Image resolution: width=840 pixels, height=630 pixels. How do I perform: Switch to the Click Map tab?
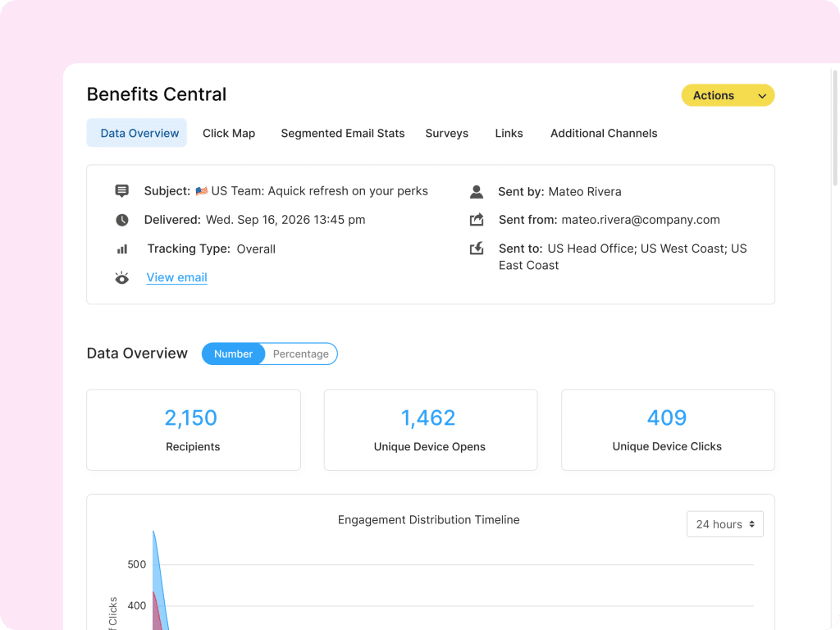[229, 133]
